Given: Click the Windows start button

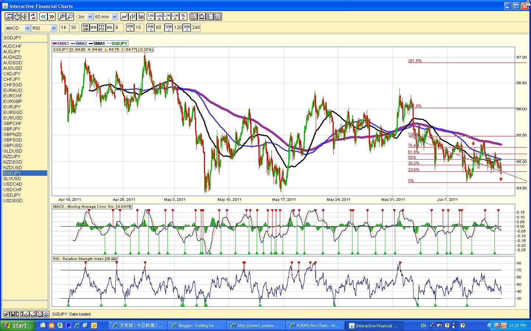Looking at the screenshot, I should tap(17, 325).
